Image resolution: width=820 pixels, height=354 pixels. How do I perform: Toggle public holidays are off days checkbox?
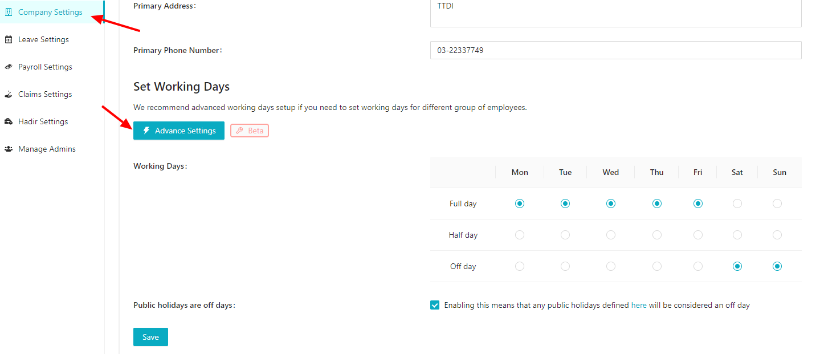[435, 305]
